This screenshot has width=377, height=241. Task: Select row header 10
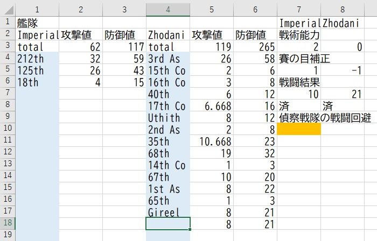tap(8, 129)
